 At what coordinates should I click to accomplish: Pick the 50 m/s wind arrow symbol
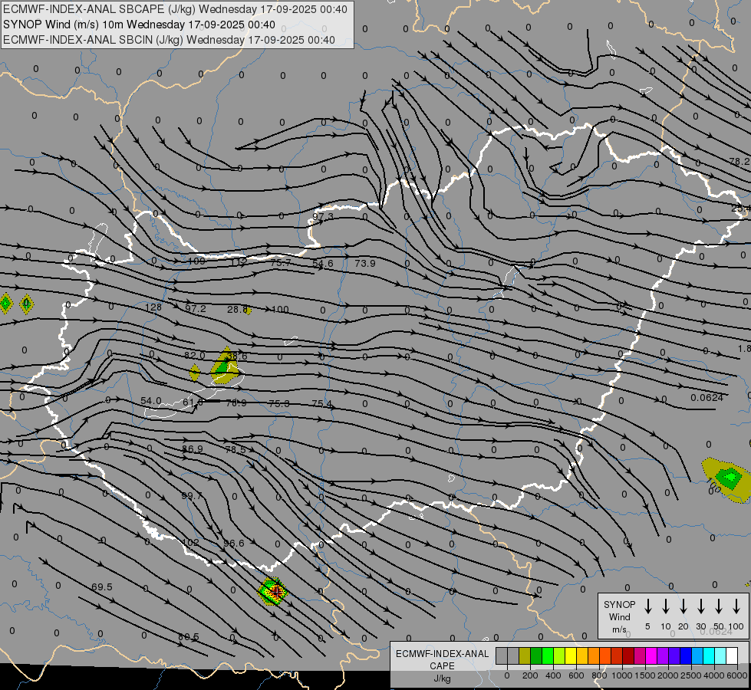718,606
